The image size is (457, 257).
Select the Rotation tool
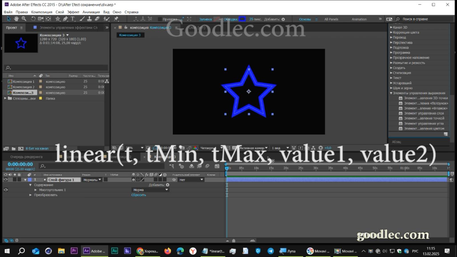tap(33, 19)
